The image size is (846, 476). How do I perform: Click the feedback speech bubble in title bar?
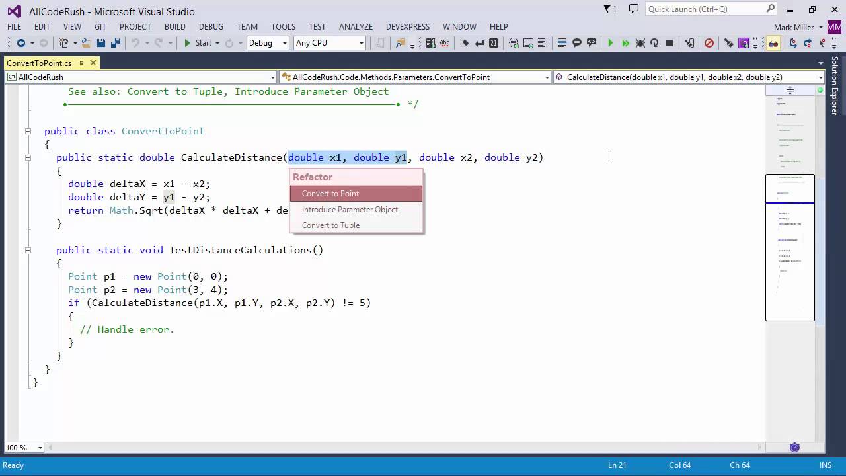634,9
